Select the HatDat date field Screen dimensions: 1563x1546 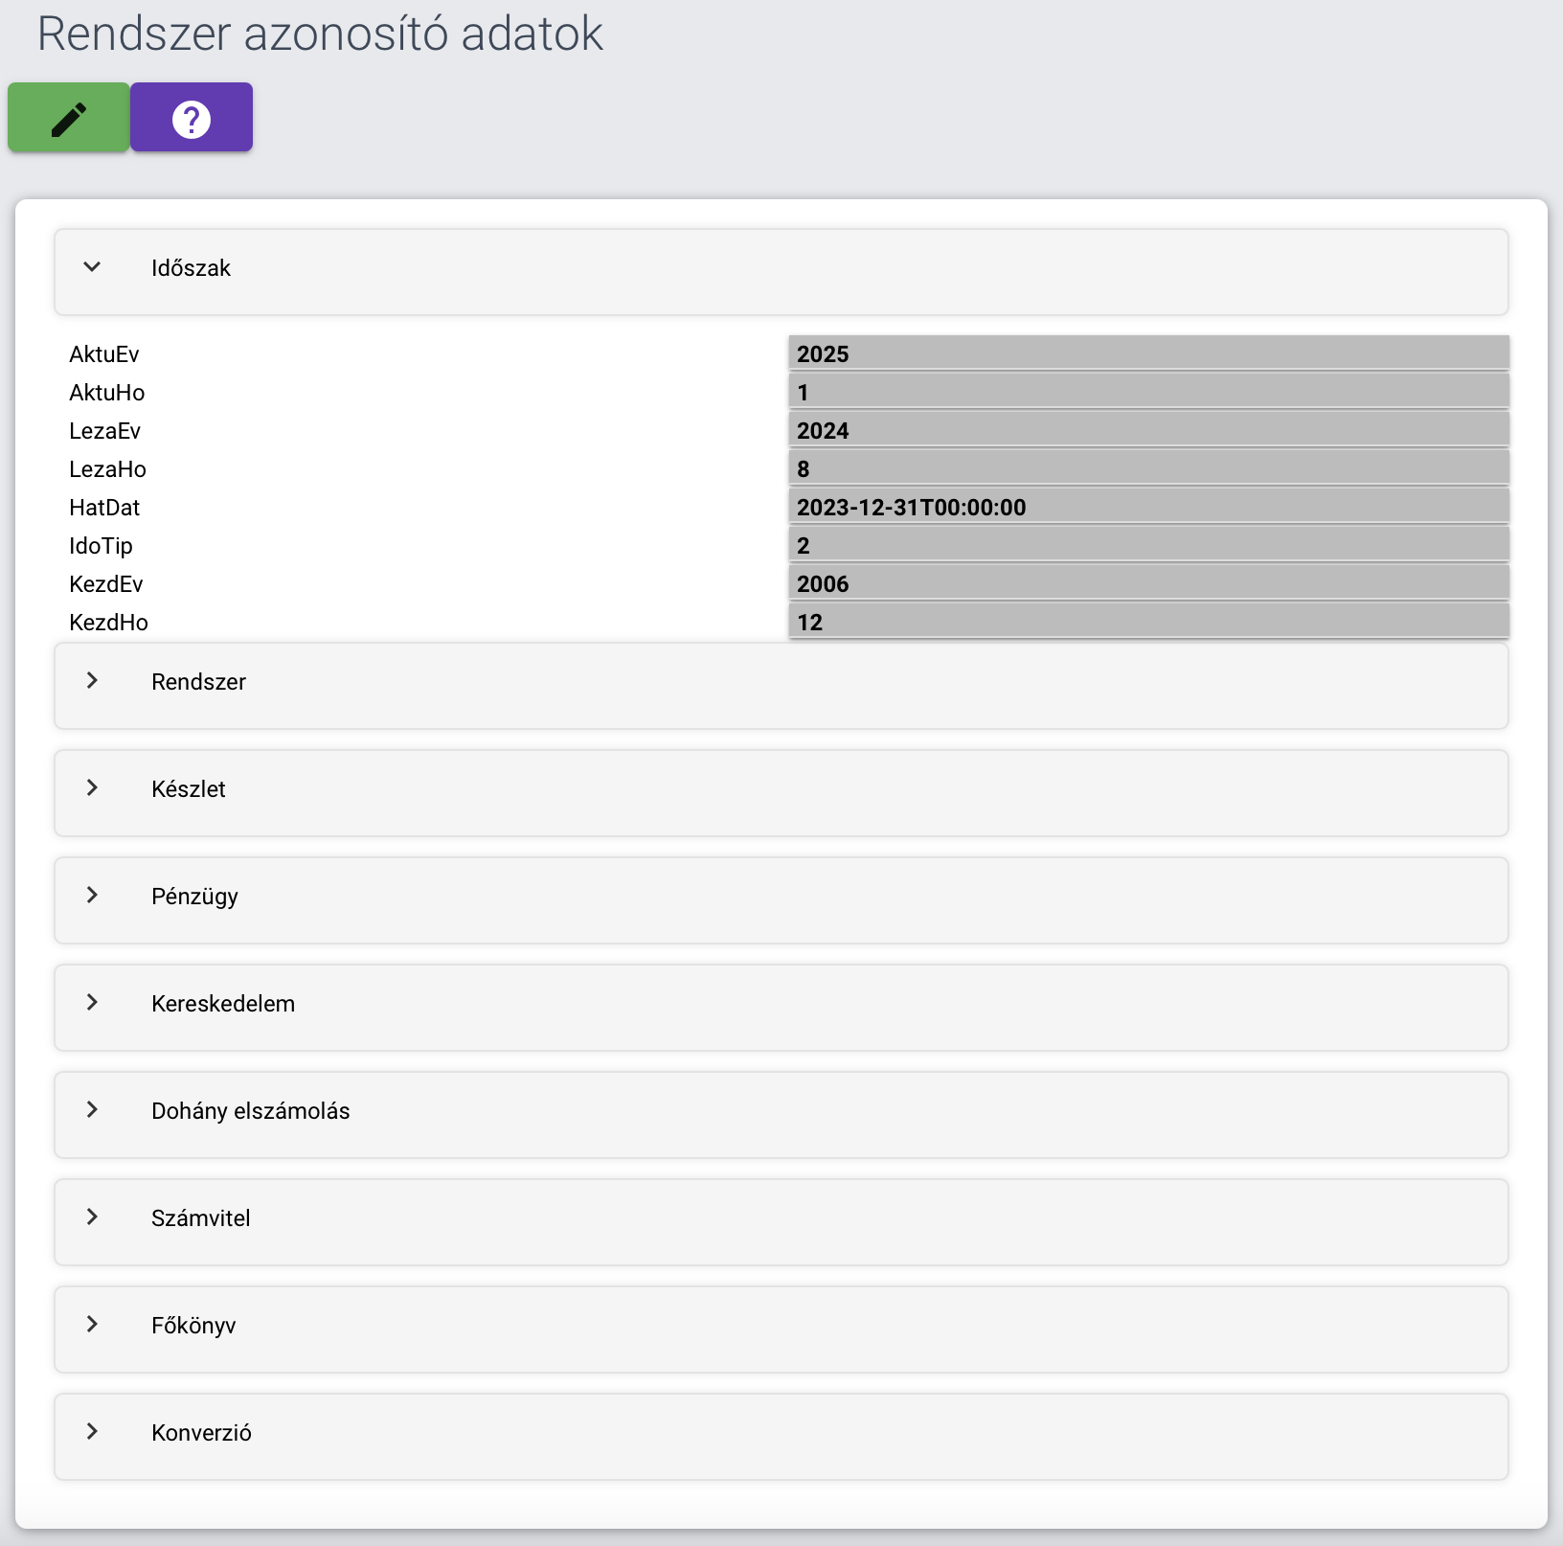tap(1148, 507)
